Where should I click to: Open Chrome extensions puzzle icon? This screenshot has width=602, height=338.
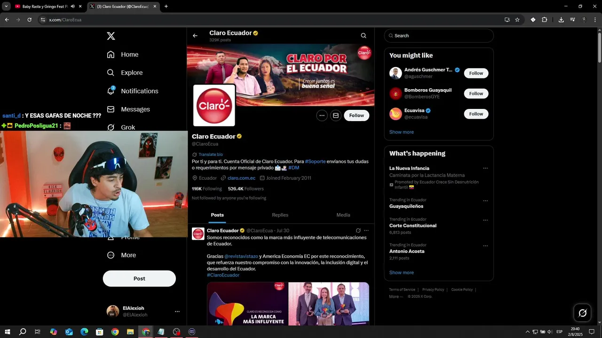click(x=545, y=20)
